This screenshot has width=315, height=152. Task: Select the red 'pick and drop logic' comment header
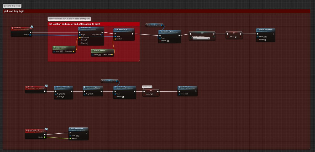[156, 11]
